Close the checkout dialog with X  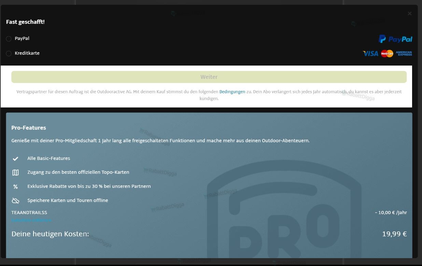409,14
